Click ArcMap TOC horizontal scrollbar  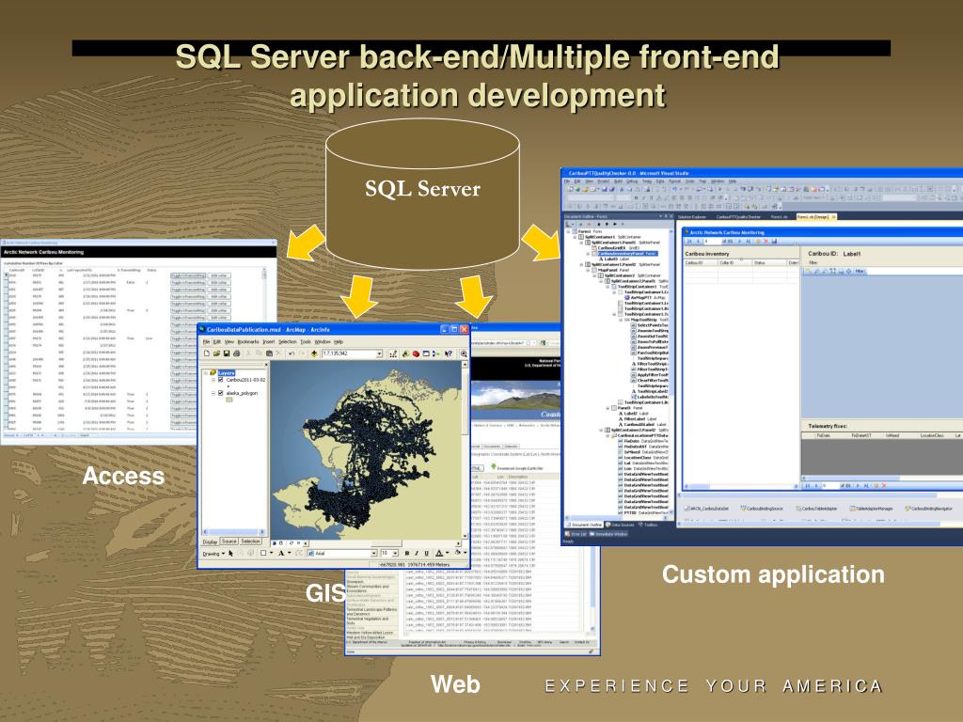(234, 532)
